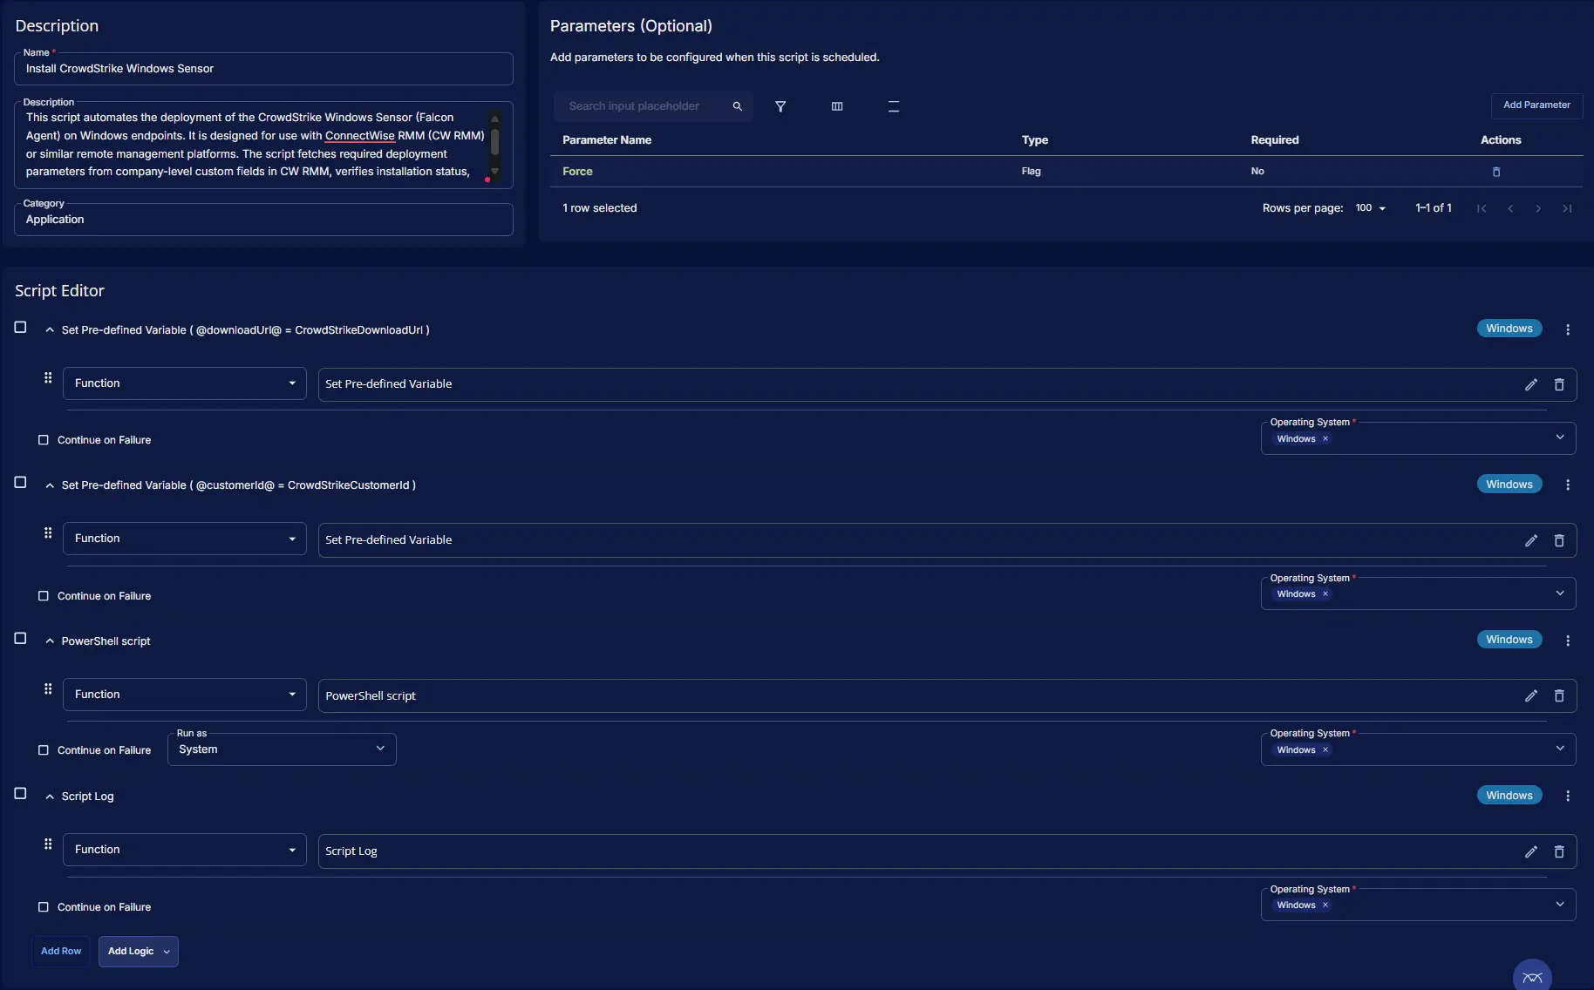Click the Add Row button
Screen dimensions: 1594x990
tap(61, 952)
